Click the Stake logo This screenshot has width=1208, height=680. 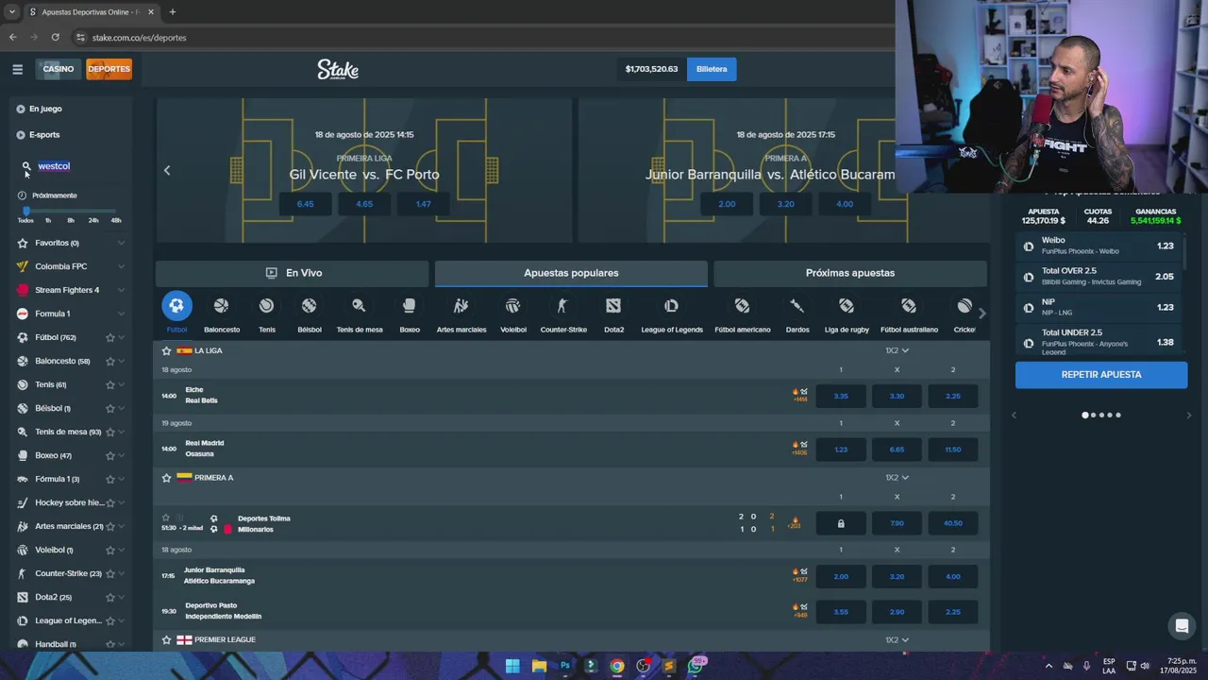(338, 69)
